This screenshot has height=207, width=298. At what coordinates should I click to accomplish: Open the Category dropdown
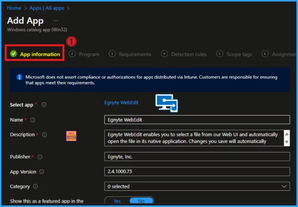pyautogui.click(x=197, y=186)
